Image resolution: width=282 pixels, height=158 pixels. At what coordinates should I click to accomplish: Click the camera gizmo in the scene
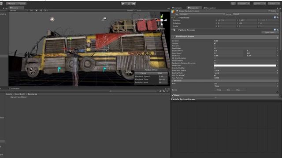(104, 19)
